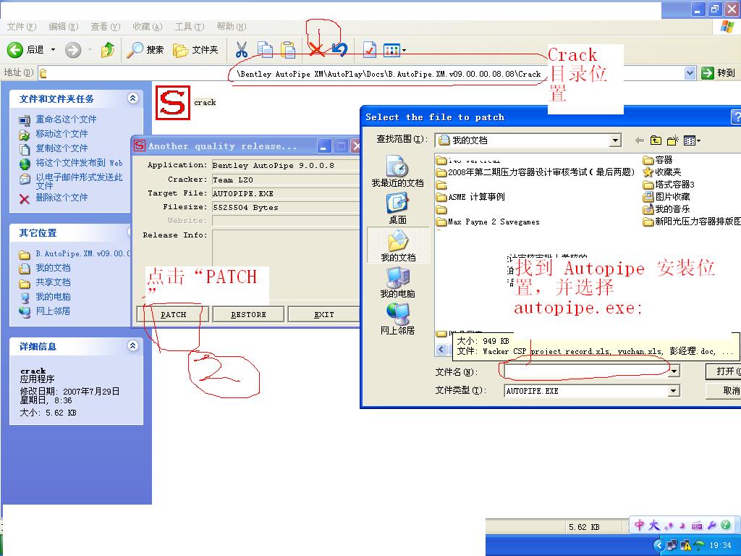Click the EXIT button in patcher window
This screenshot has height=556, width=741.
pyautogui.click(x=323, y=314)
